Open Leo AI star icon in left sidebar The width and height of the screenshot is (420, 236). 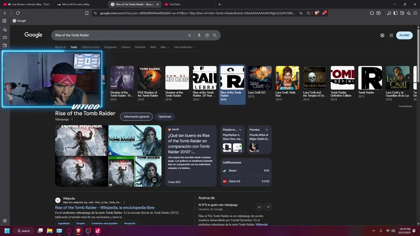click(x=5, y=29)
